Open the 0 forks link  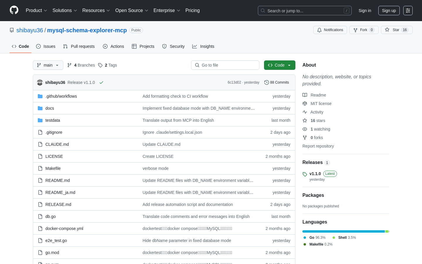(316, 138)
